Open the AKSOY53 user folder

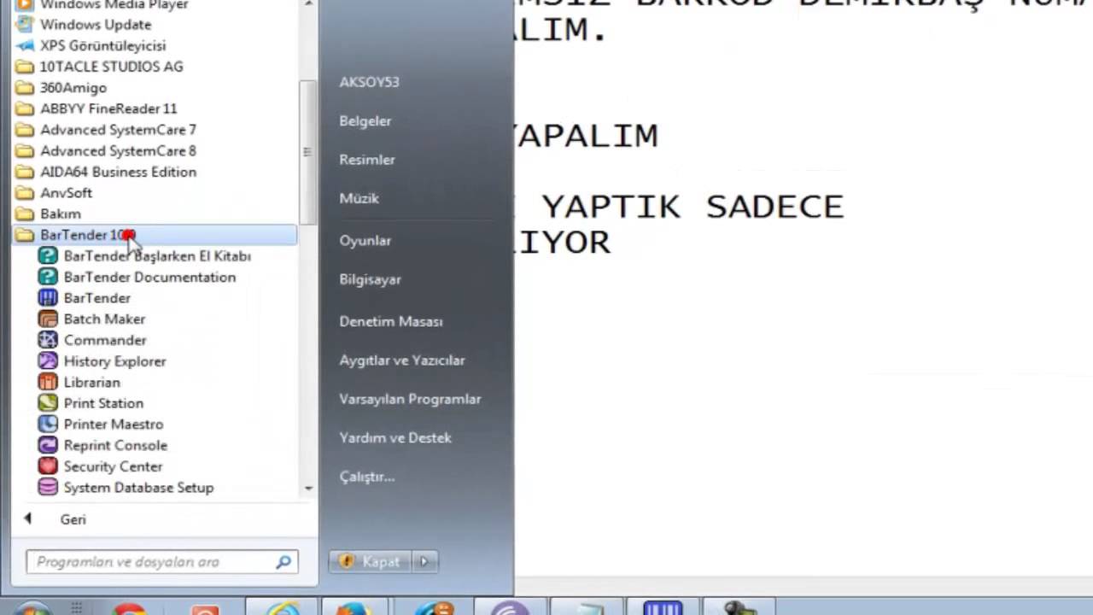coord(369,82)
